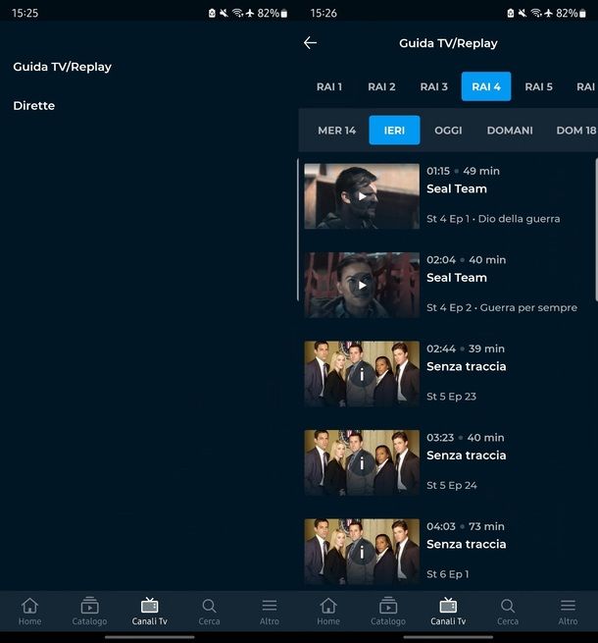Choose MER 14 day tab
This screenshot has height=643, width=598.
point(336,131)
